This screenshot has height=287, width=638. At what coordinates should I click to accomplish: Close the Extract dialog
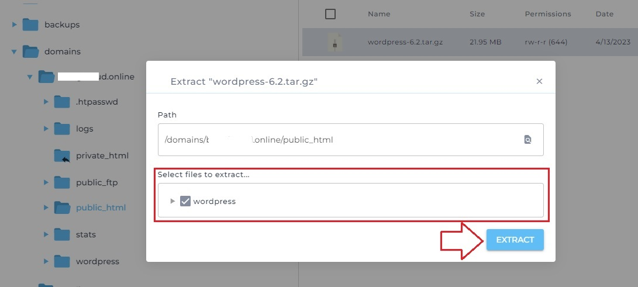tap(540, 81)
